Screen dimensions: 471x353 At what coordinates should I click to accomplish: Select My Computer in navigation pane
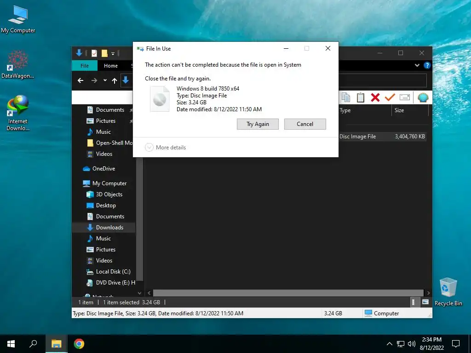point(103,183)
